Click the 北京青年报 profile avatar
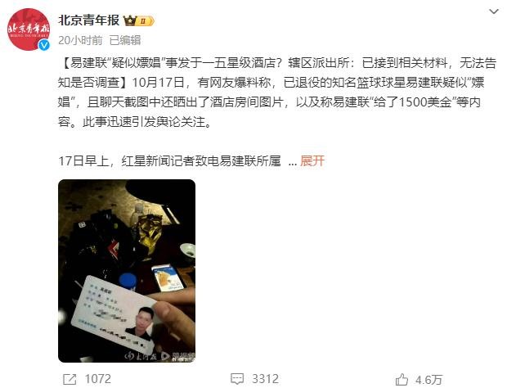Viewport: 507px width, 388px height. click(29, 29)
